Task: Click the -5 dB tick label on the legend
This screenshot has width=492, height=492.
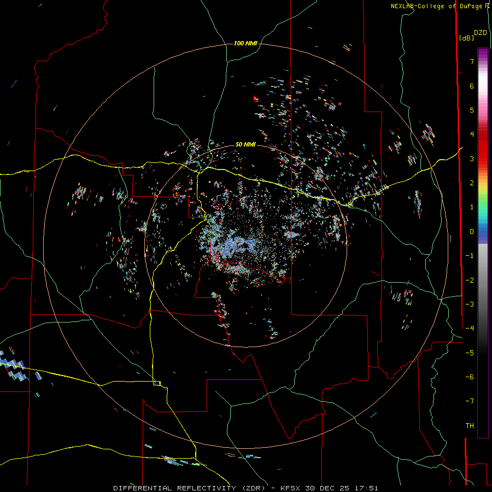Action: click(470, 353)
